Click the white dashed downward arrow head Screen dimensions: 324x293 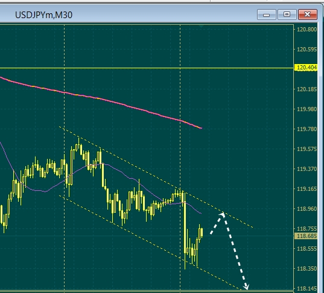tap(246, 286)
